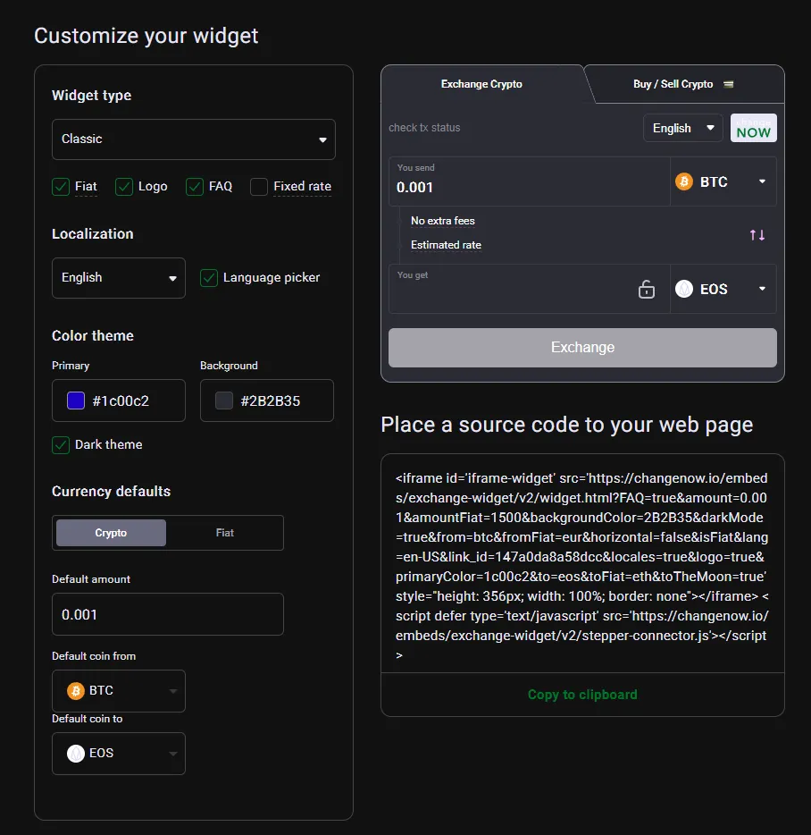Click the check tx status link

pos(424,128)
